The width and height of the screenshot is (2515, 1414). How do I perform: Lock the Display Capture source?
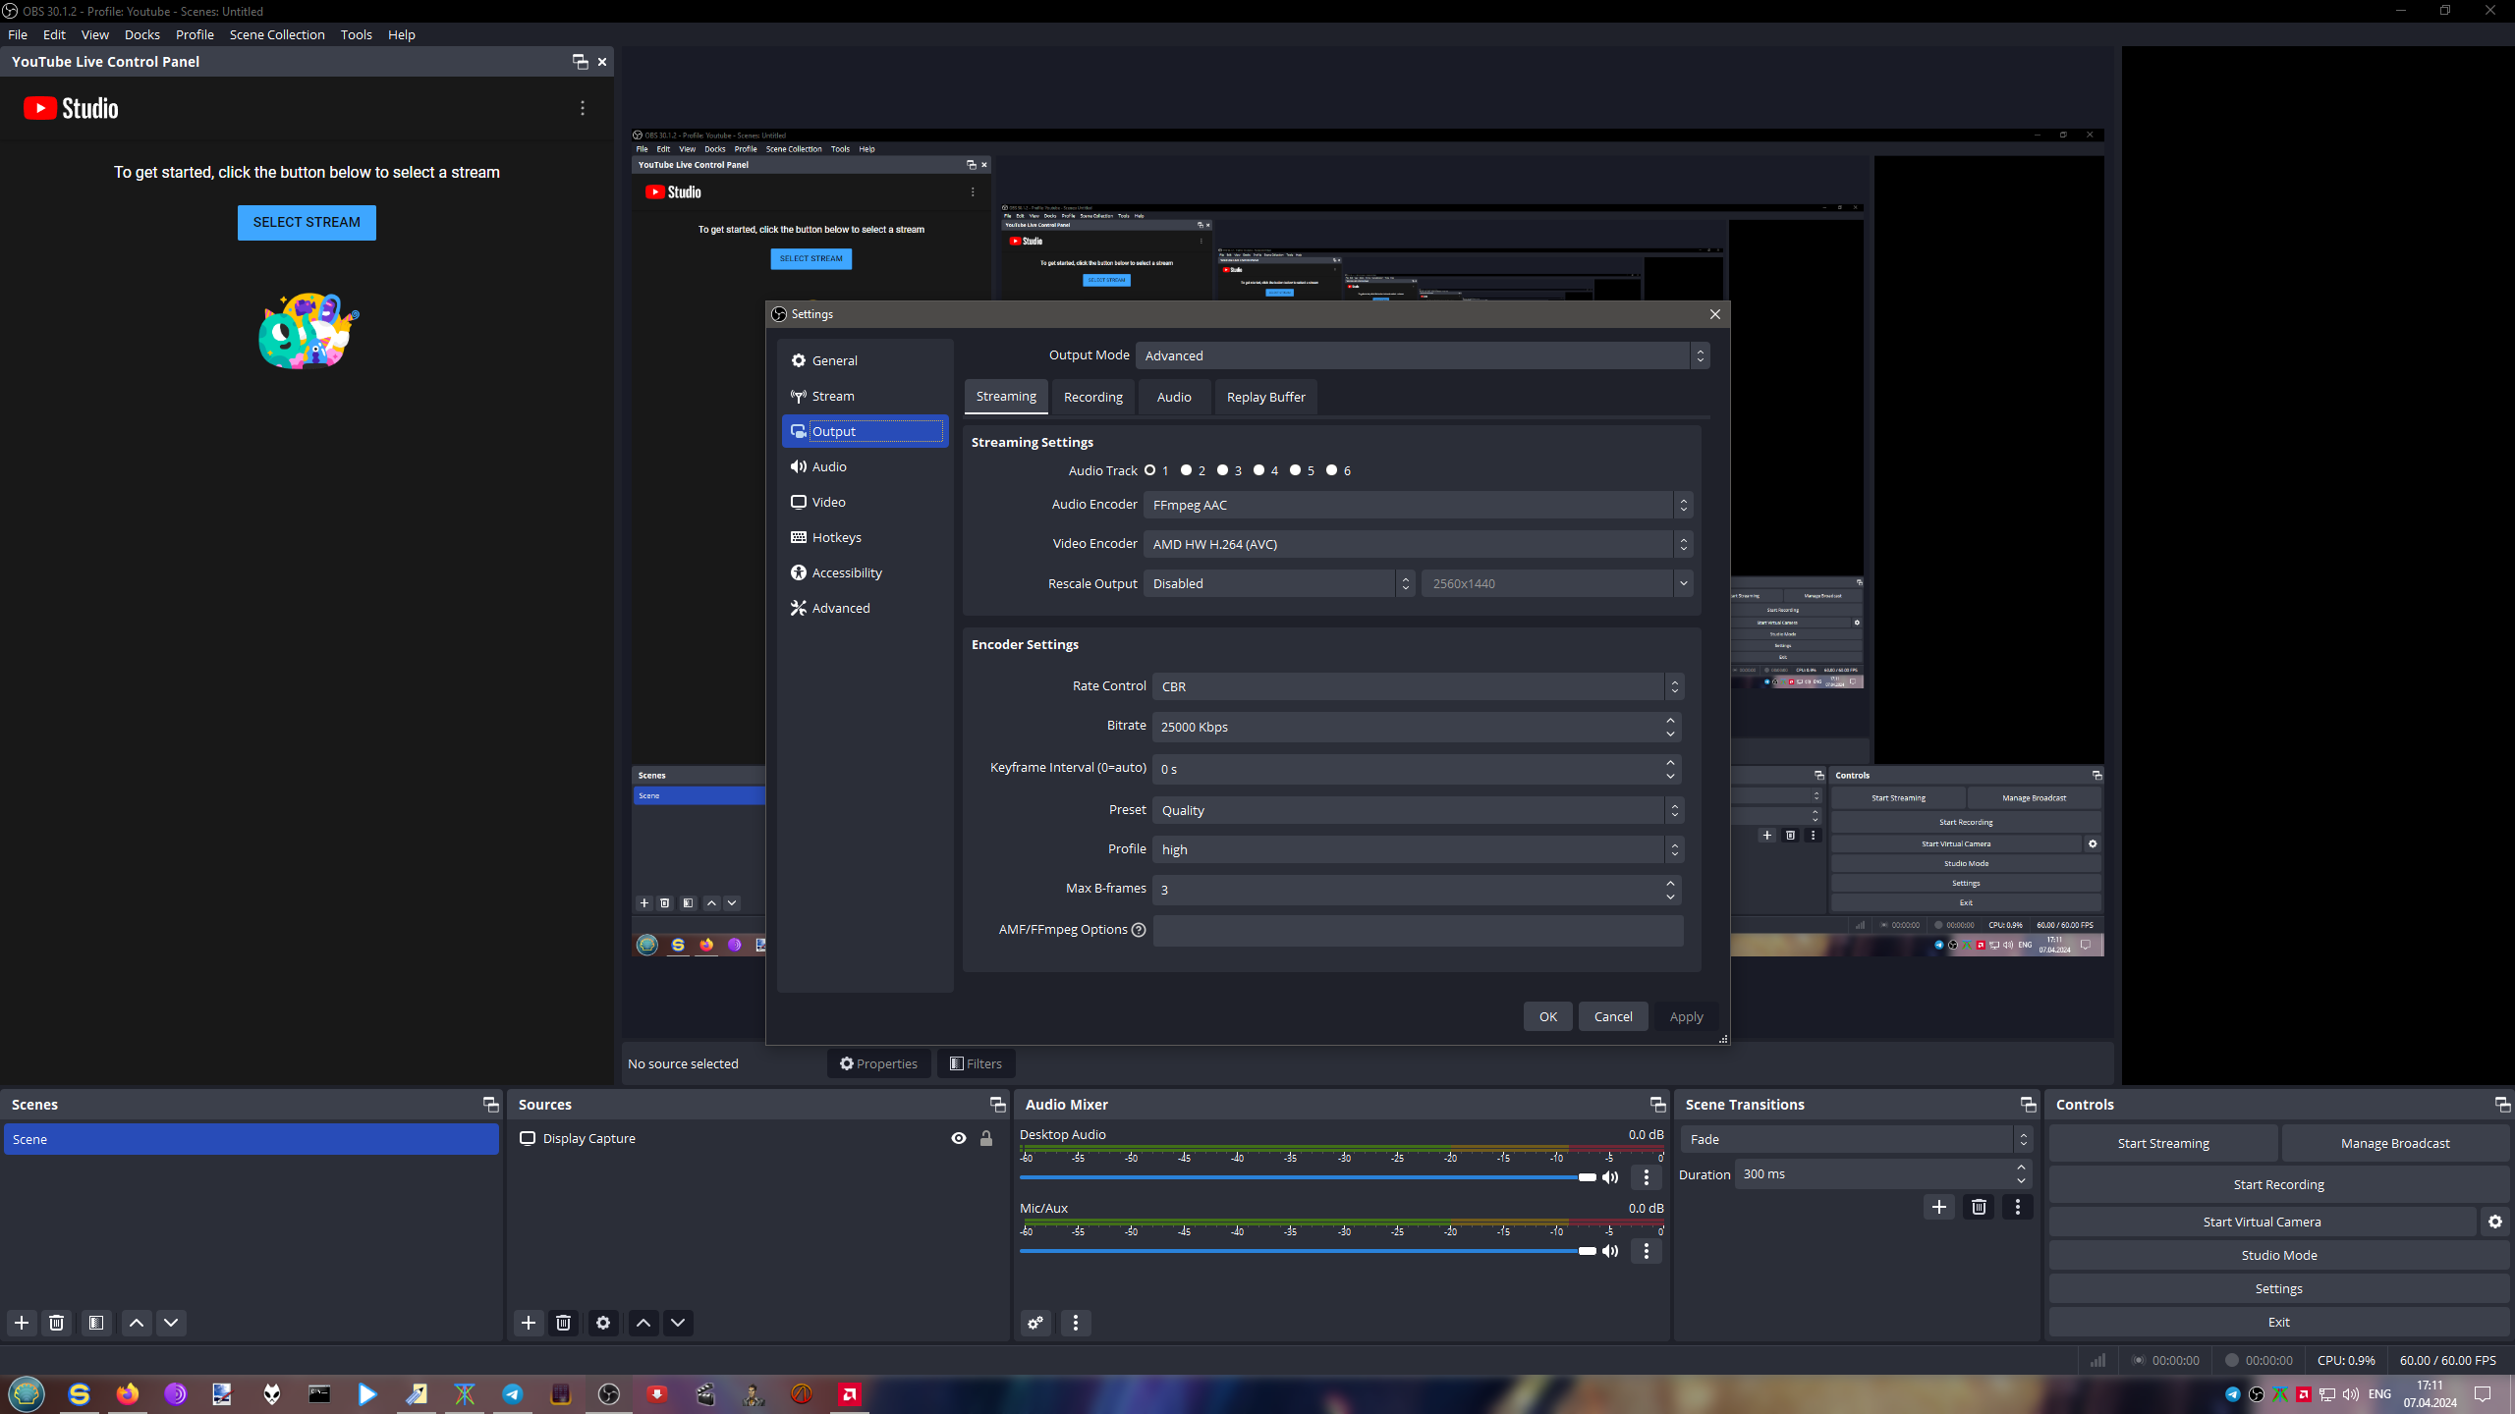point(986,1139)
